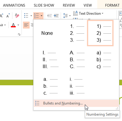This screenshot has width=122, height=121.
Task: Open the font color dropdown arrow
Action: tap(18, 25)
